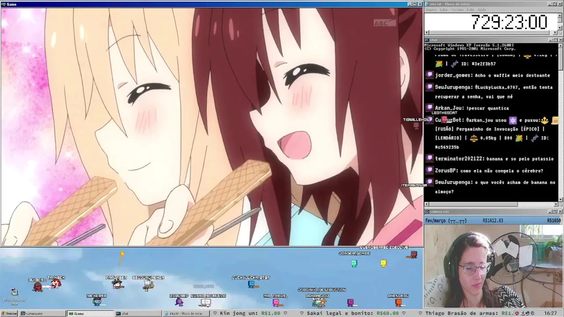The height and width of the screenshot is (317, 564).
Task: Click Notepad horizontal scrollbar right arrow
Action: pyautogui.click(x=555, y=33)
